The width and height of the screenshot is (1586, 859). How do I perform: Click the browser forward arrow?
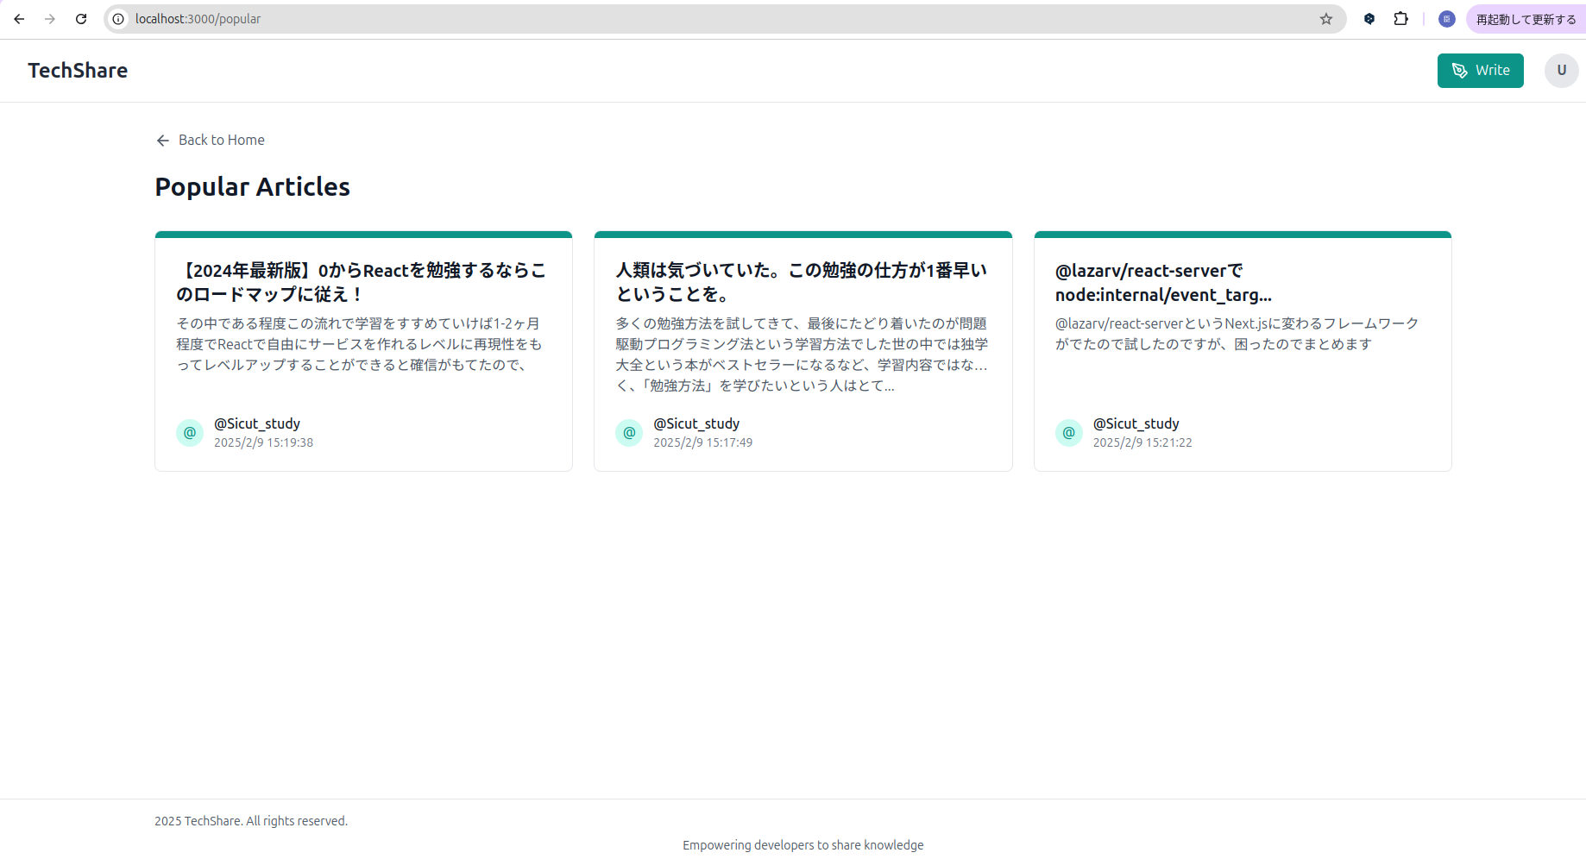(50, 19)
